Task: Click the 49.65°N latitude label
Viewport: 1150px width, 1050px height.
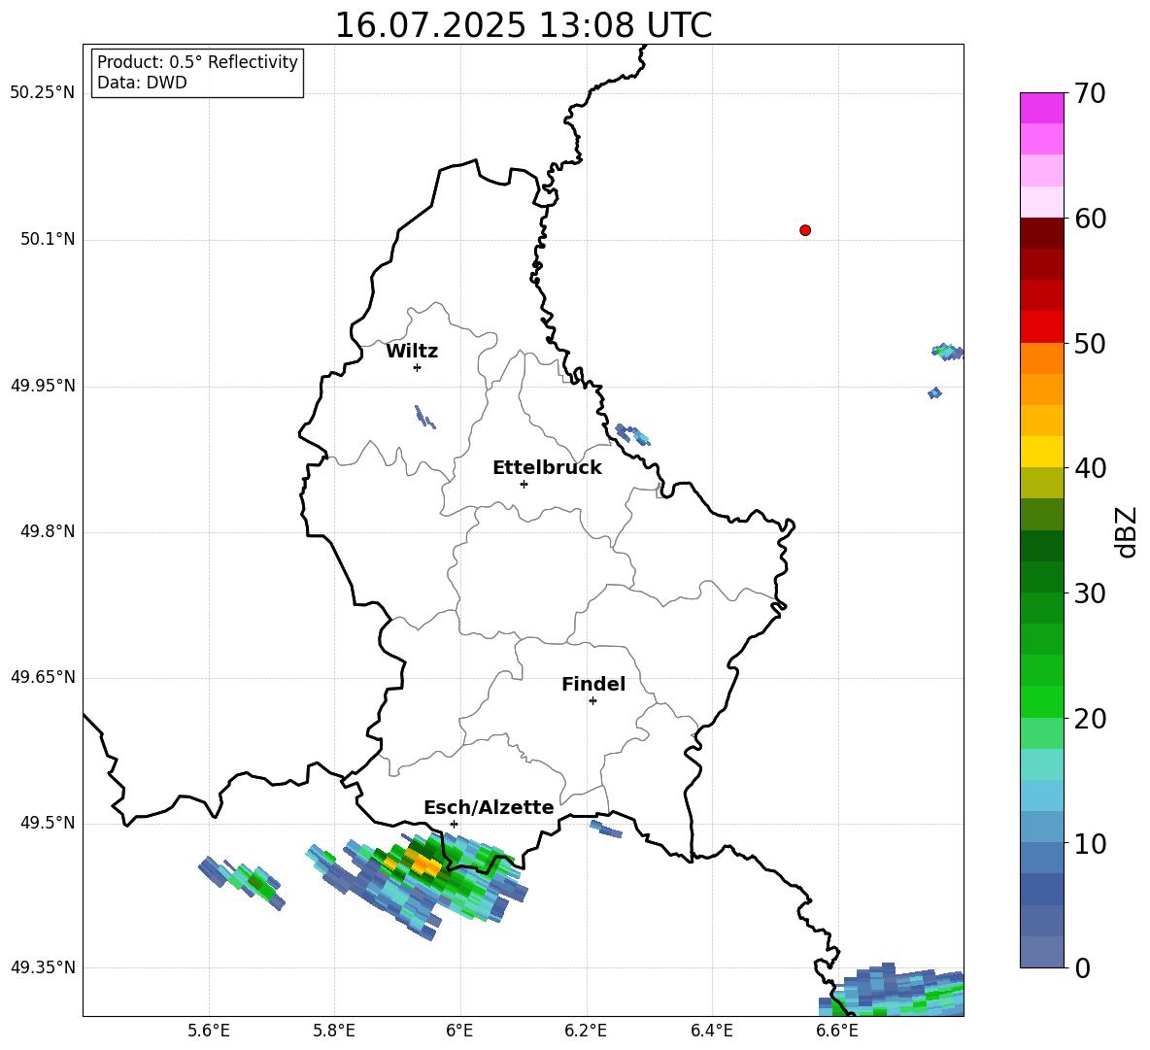Action: coord(43,676)
